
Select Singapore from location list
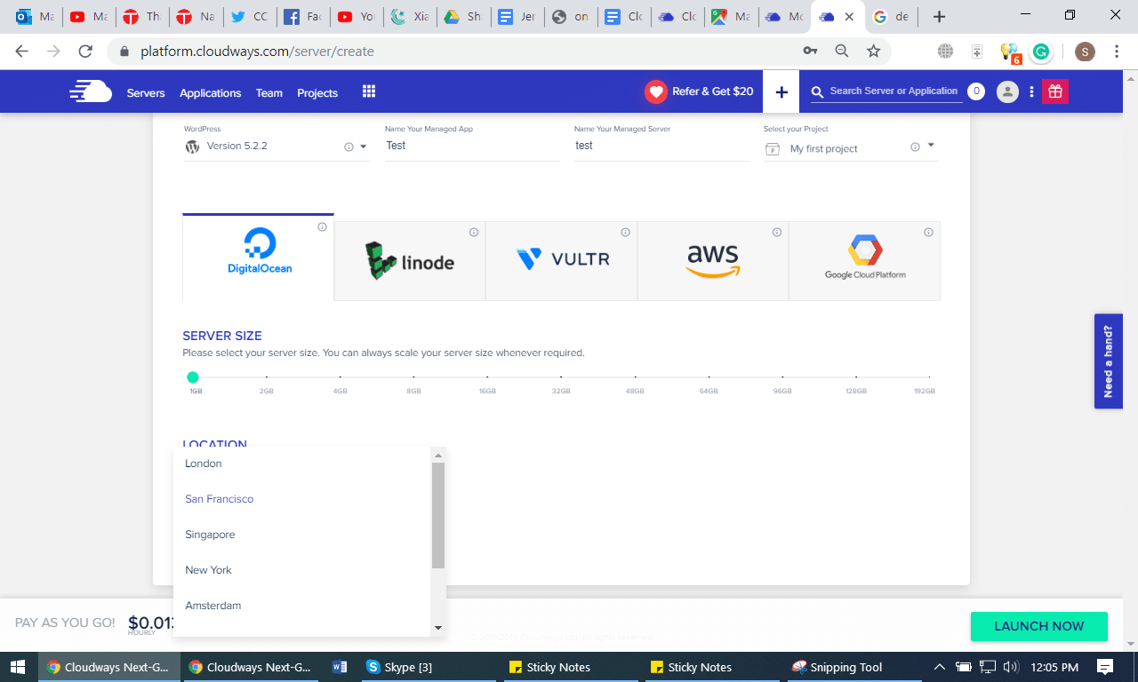tap(303, 535)
